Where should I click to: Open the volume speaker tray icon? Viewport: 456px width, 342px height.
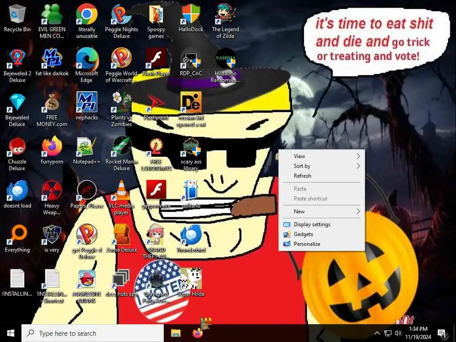[398, 333]
